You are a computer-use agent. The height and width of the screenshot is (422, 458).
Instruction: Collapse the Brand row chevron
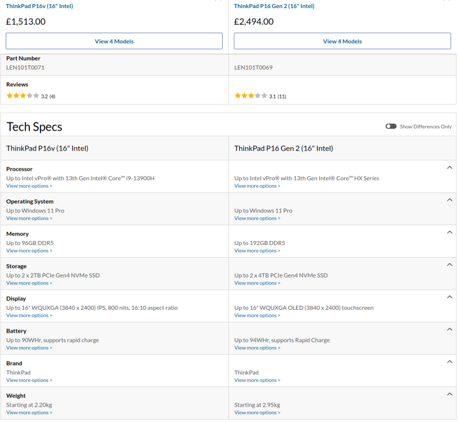coord(449,362)
